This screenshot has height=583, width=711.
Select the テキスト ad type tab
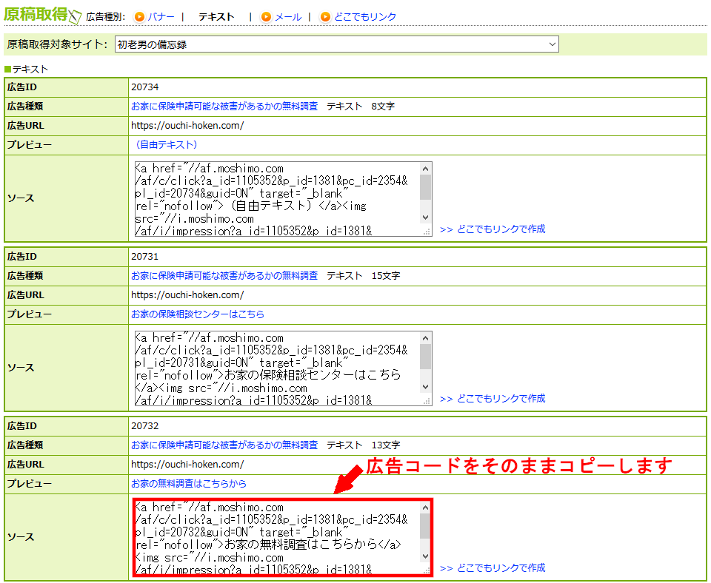pyautogui.click(x=216, y=17)
